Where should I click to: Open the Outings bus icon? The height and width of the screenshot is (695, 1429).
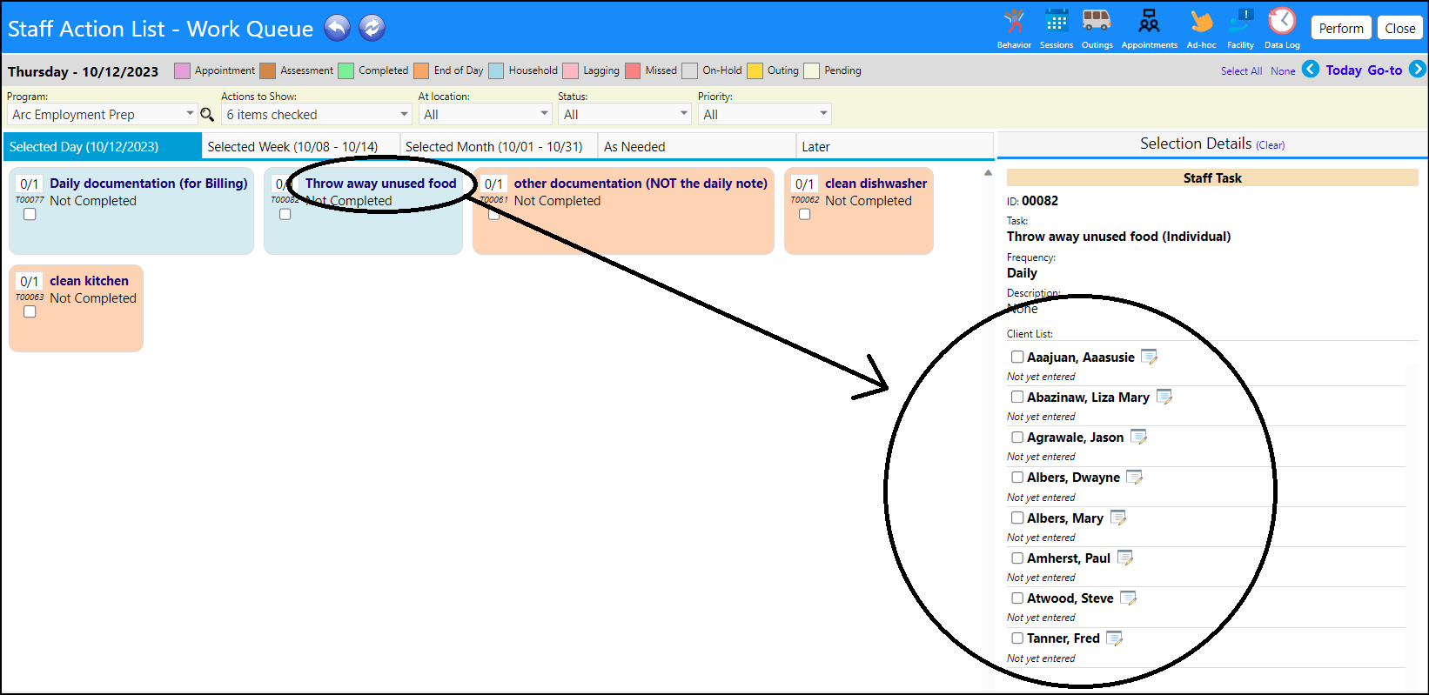click(x=1097, y=21)
